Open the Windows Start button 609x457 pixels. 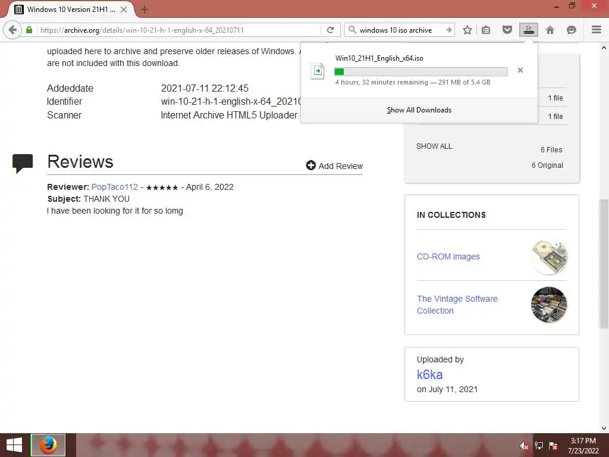click(14, 445)
